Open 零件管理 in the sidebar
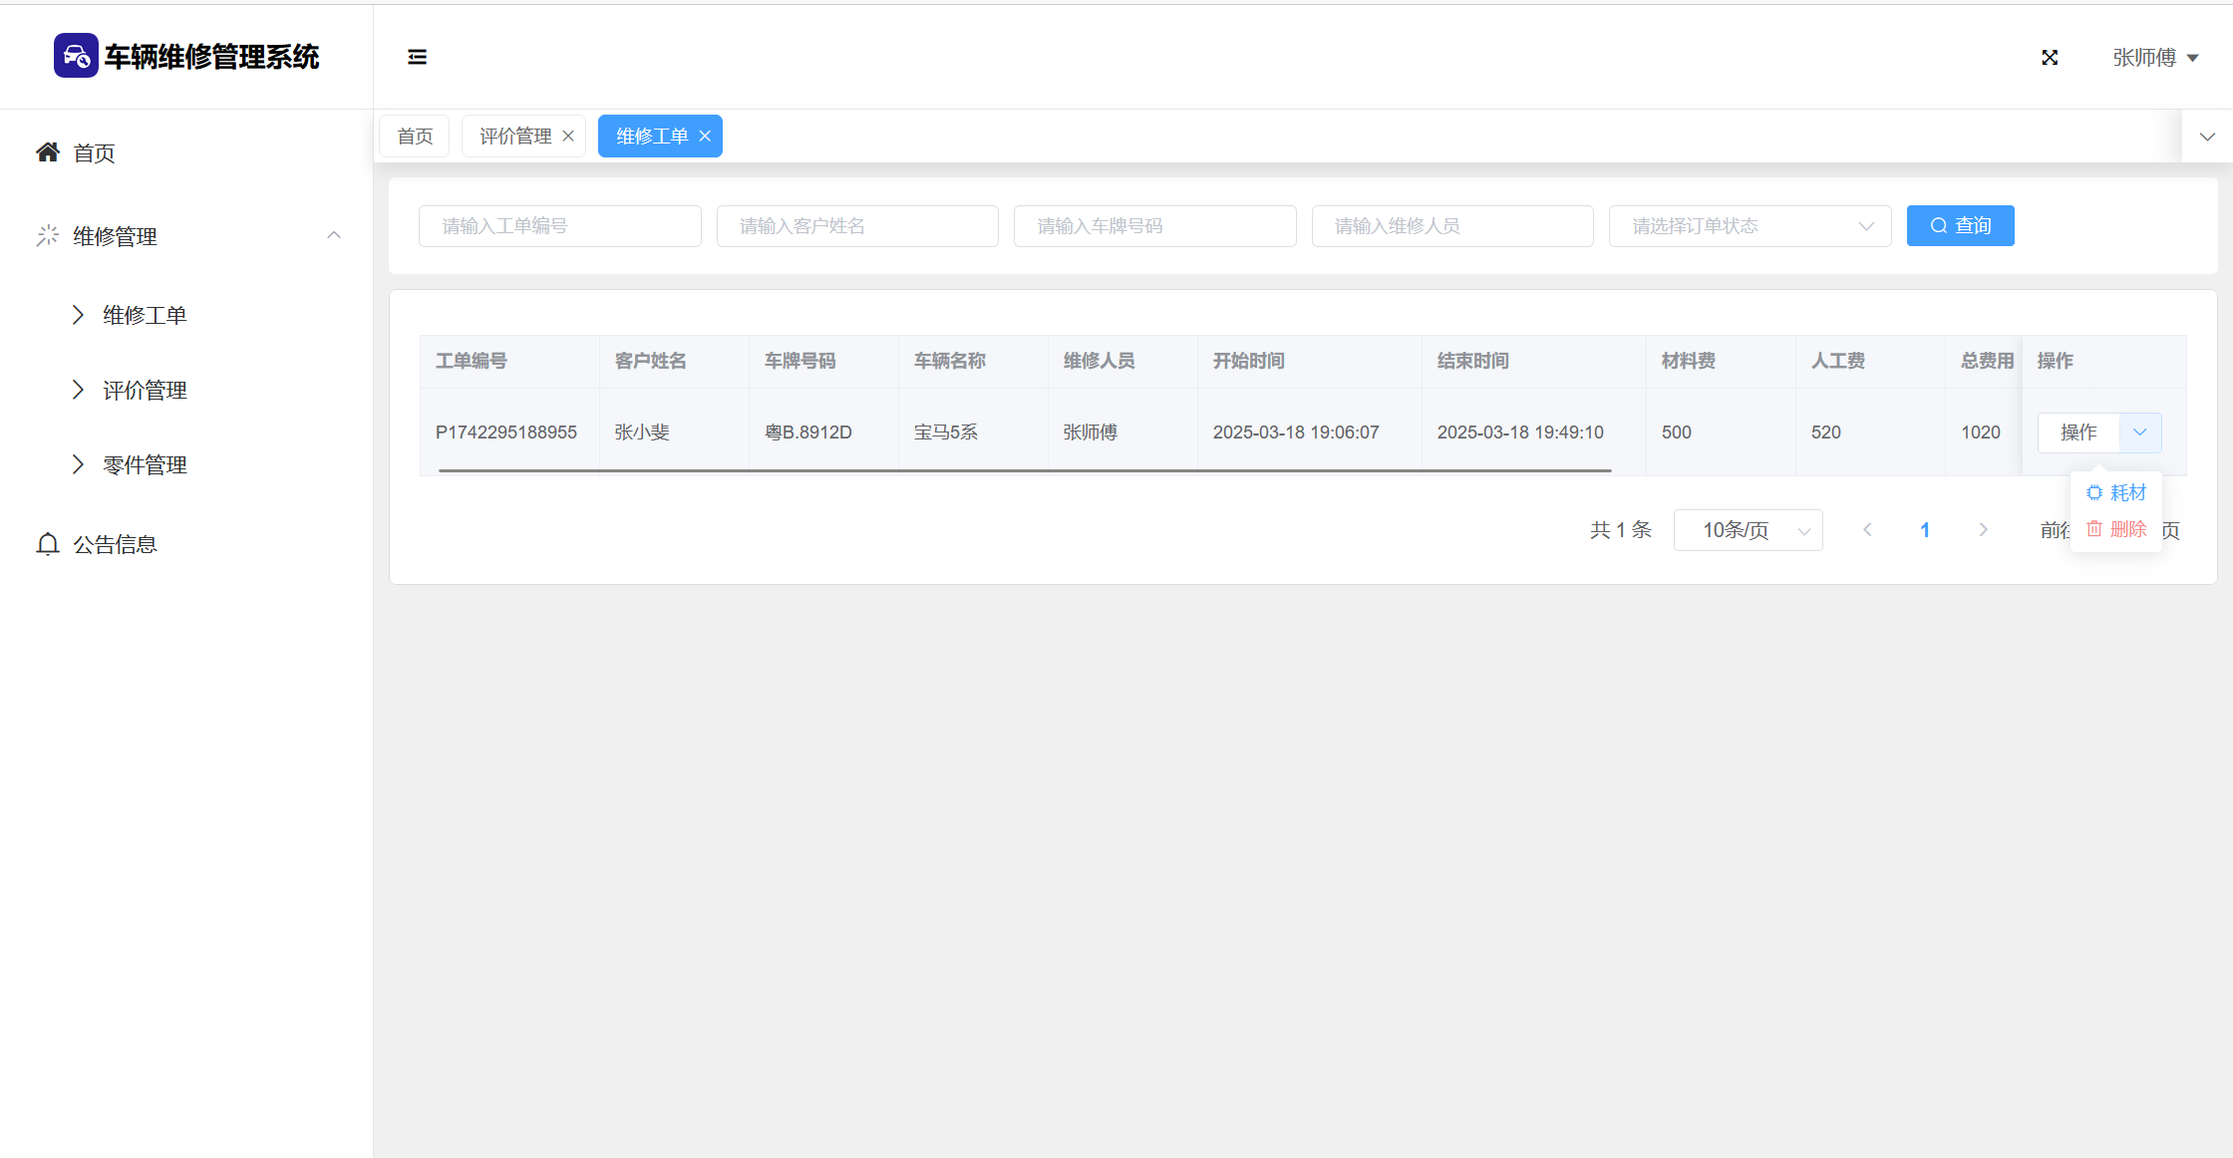The image size is (2233, 1158). pos(145,465)
